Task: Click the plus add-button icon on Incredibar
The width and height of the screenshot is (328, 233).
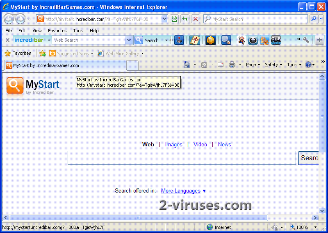Action: point(319,40)
